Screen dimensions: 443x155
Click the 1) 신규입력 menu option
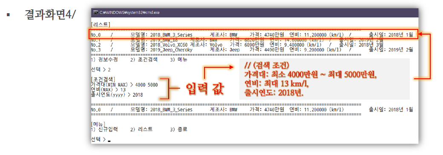(x=104, y=129)
